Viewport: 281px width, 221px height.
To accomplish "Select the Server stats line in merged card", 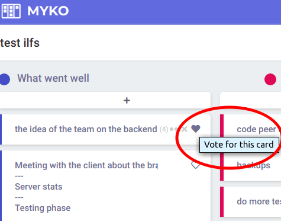I will pyautogui.click(x=38, y=187).
